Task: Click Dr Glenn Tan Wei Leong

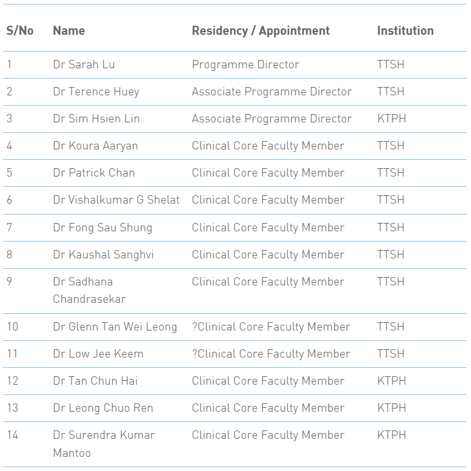Action: pyautogui.click(x=115, y=327)
